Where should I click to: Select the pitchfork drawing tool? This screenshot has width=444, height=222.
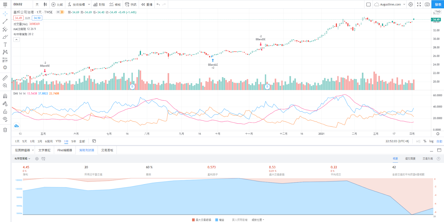click(x=5, y=29)
